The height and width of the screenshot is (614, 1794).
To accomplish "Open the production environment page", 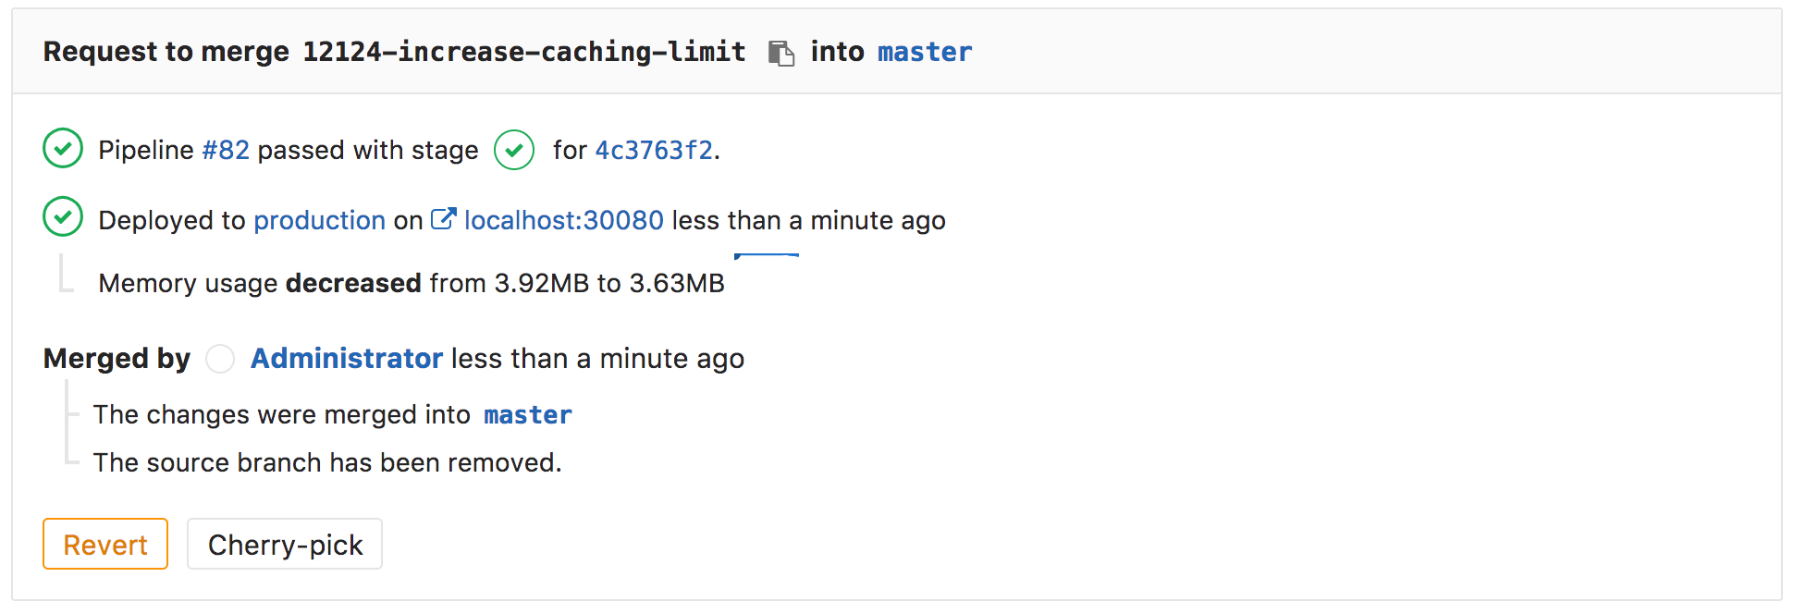I will point(319,220).
